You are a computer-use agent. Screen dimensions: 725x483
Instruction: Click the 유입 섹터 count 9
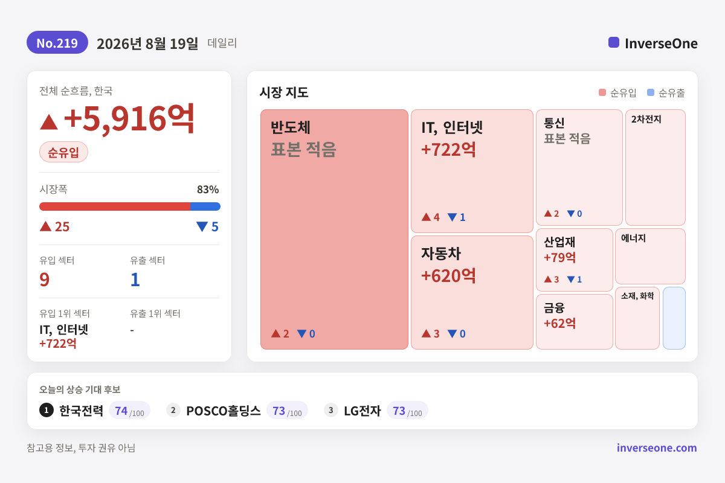45,280
